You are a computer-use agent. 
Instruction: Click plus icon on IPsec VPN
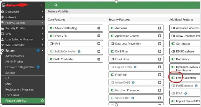pos(99,36)
